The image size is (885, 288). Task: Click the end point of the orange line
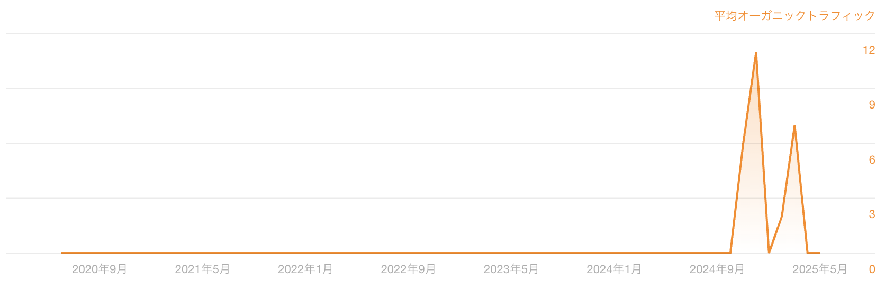(819, 253)
